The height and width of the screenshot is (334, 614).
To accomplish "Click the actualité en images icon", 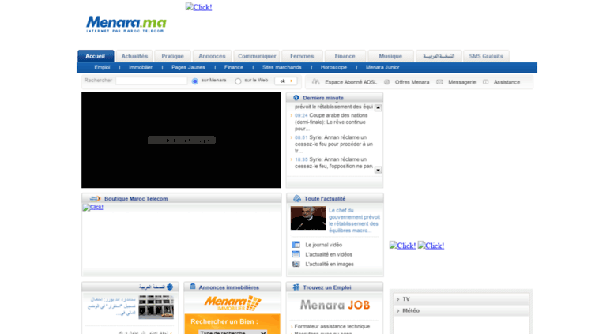I will tap(296, 264).
